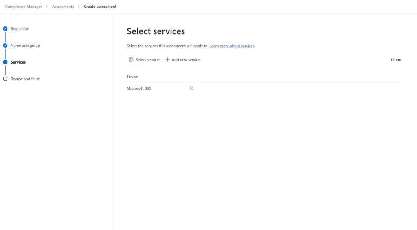417x230 pixels.
Task: Jump to the Review and finish step
Action: [26, 79]
